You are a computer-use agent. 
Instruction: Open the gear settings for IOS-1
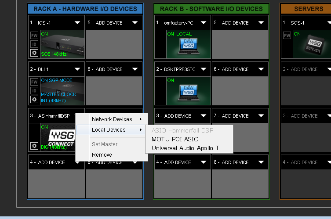pyautogui.click(x=34, y=53)
